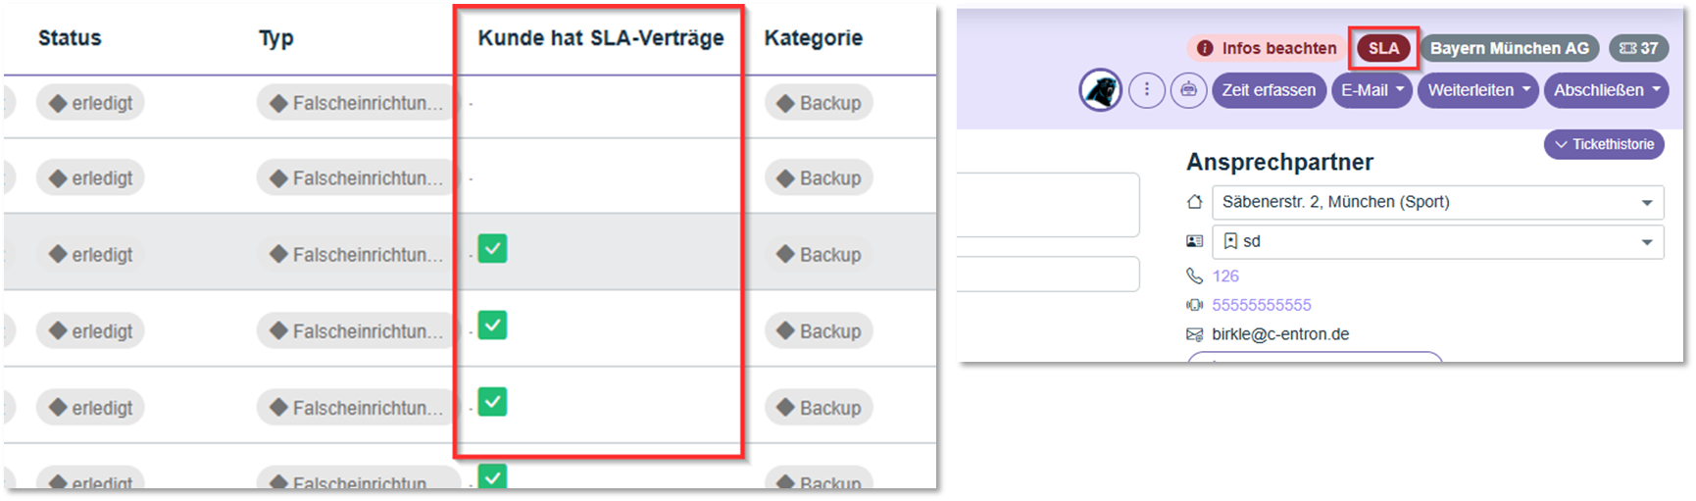Toggle SLA checkbox in the fourth ticket row
The image size is (1696, 501).
click(x=492, y=325)
